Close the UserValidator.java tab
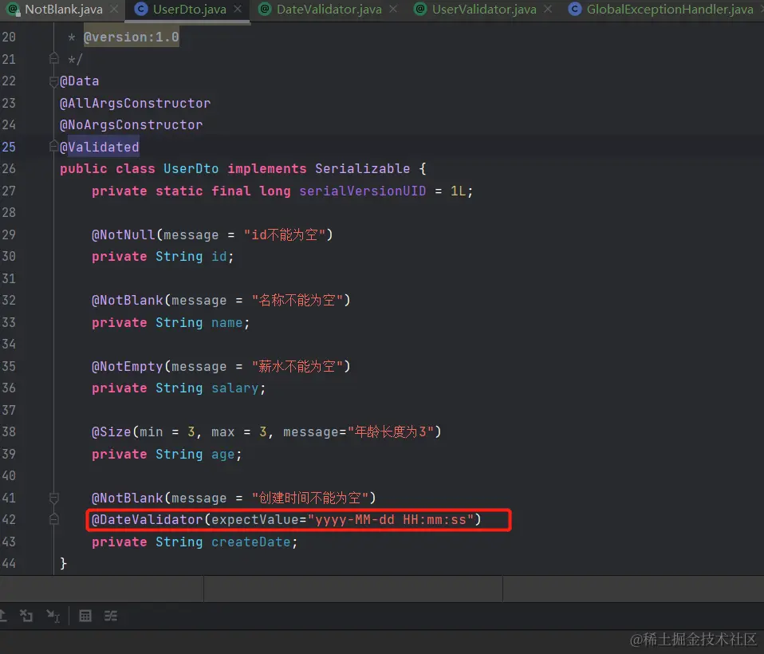764x654 pixels. (x=548, y=10)
